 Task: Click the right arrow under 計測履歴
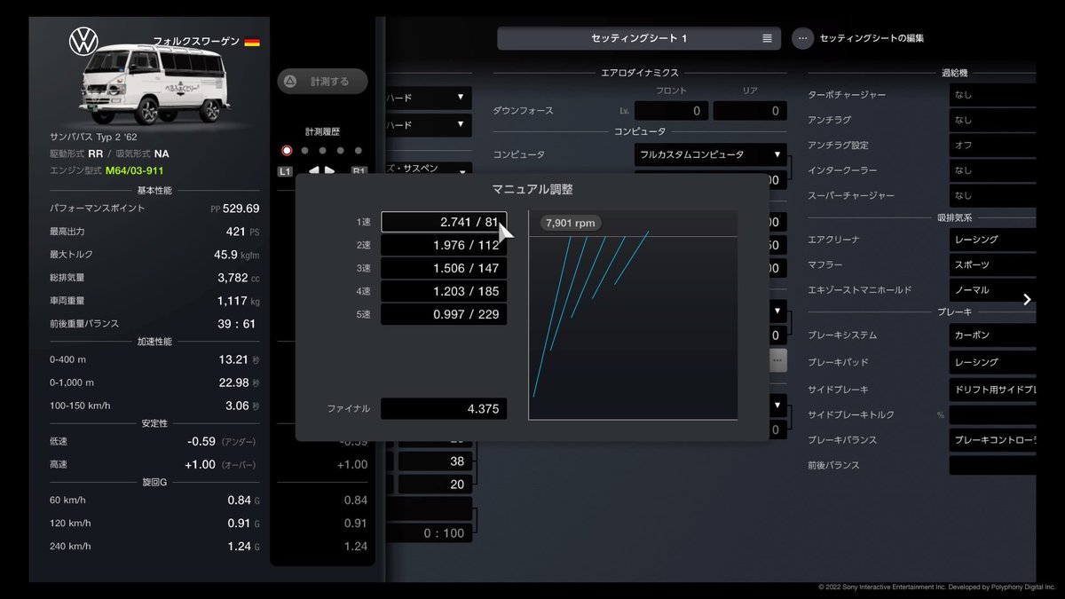(329, 170)
